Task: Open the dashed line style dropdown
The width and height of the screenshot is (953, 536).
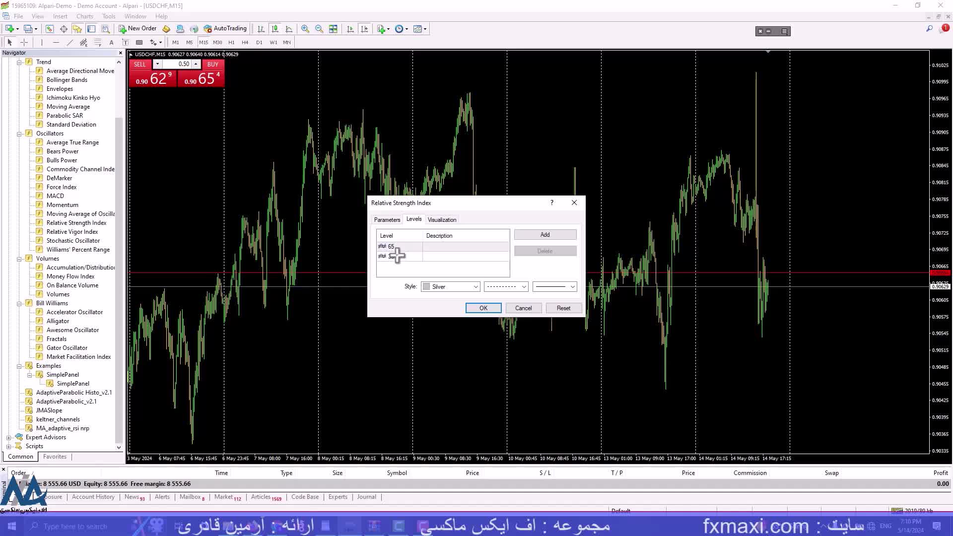Action: (506, 286)
